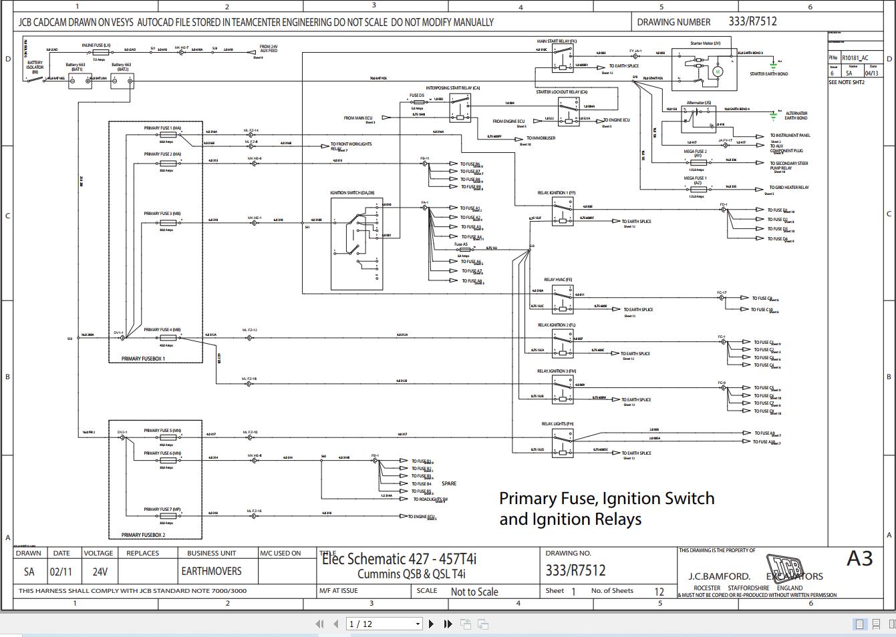Viewport: 896px width, 637px height.
Task: Click the Elec Schematic 427 - 457T4i title
Action: point(400,559)
